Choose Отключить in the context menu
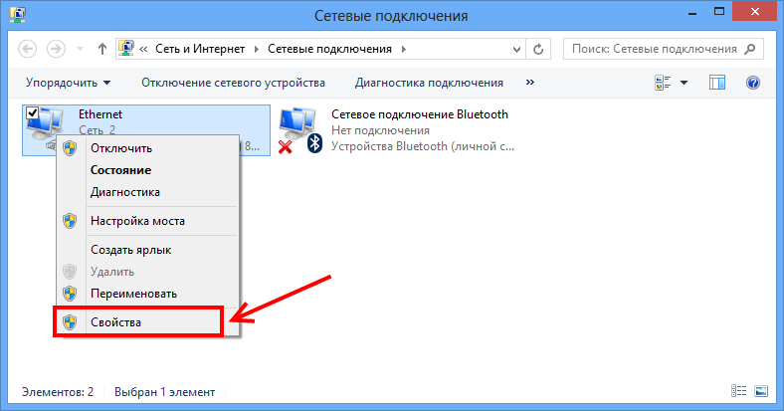784x411 pixels. coord(120,148)
